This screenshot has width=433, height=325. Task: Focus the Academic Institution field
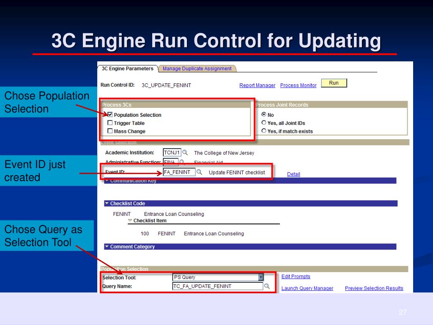172,152
